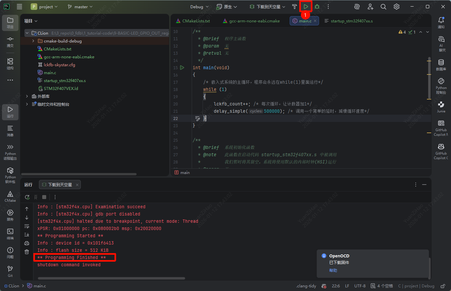The width and height of the screenshot is (451, 291).
Task: Toggle soft-wrap in the run console
Action: point(27,226)
